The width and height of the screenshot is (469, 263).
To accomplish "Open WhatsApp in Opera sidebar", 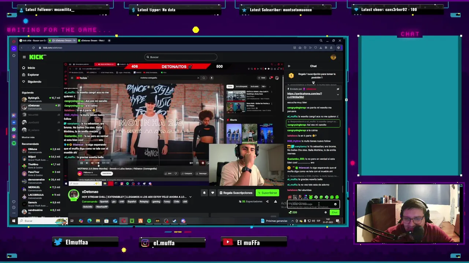I will pos(14,129).
